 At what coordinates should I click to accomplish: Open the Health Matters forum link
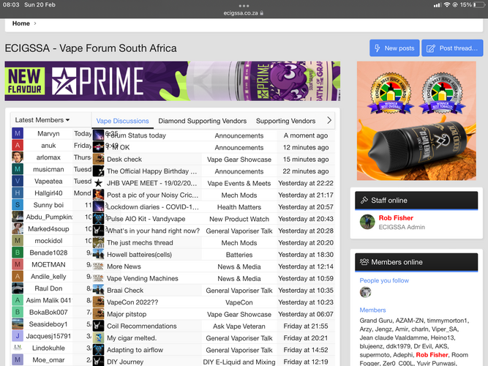click(239, 207)
